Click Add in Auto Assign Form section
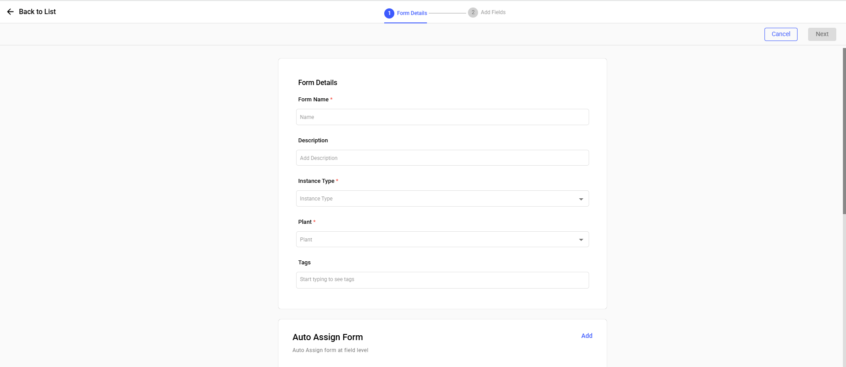The height and width of the screenshot is (367, 846). coord(586,336)
